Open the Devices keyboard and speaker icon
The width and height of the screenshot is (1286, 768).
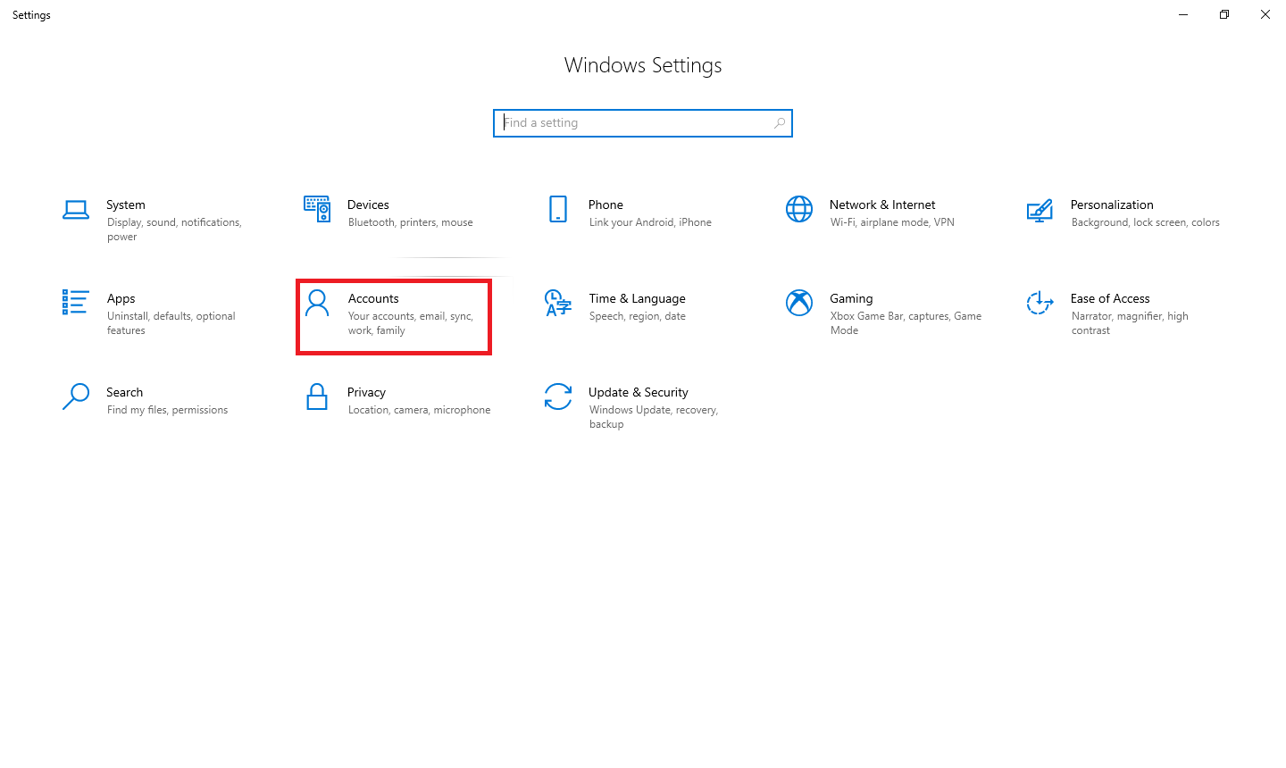tap(317, 209)
